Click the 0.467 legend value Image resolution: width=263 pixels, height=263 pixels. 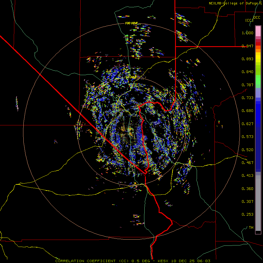click(x=248, y=163)
